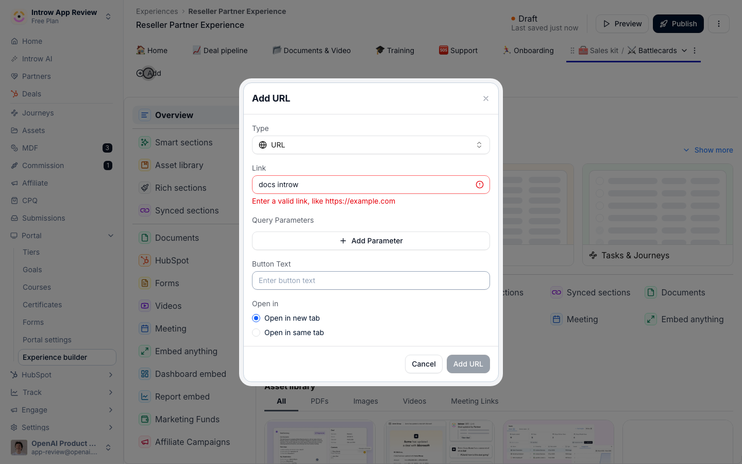The height and width of the screenshot is (464, 742).
Task: Click the Add URL confirm button
Action: tap(468, 364)
